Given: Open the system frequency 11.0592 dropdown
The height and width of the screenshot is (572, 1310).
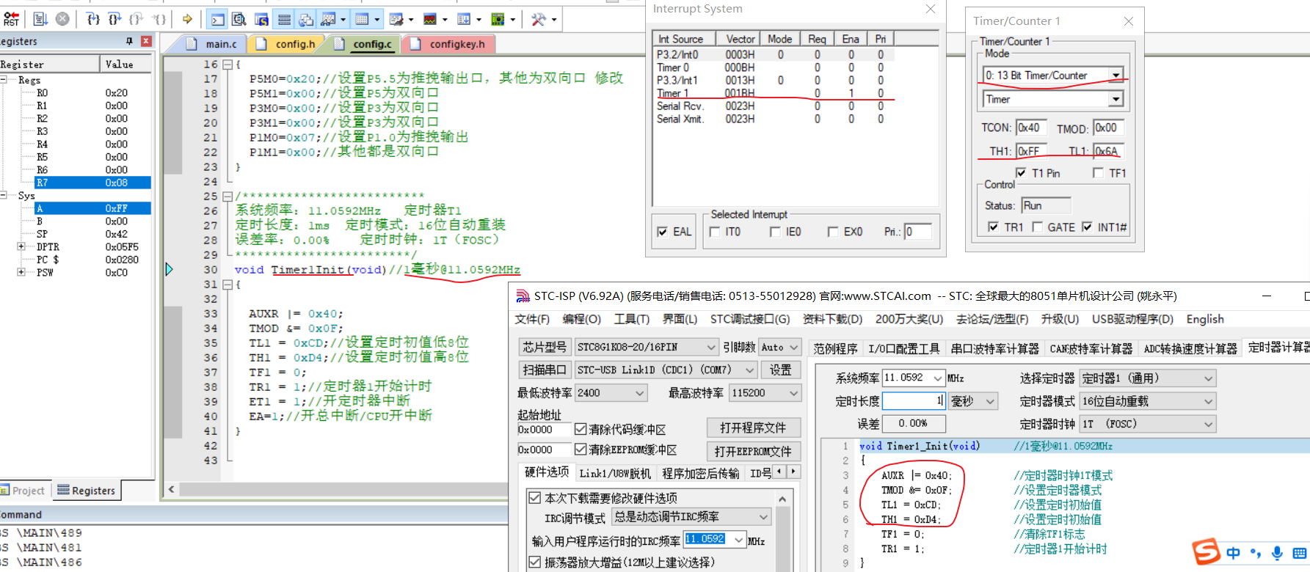Looking at the screenshot, I should click(x=938, y=378).
